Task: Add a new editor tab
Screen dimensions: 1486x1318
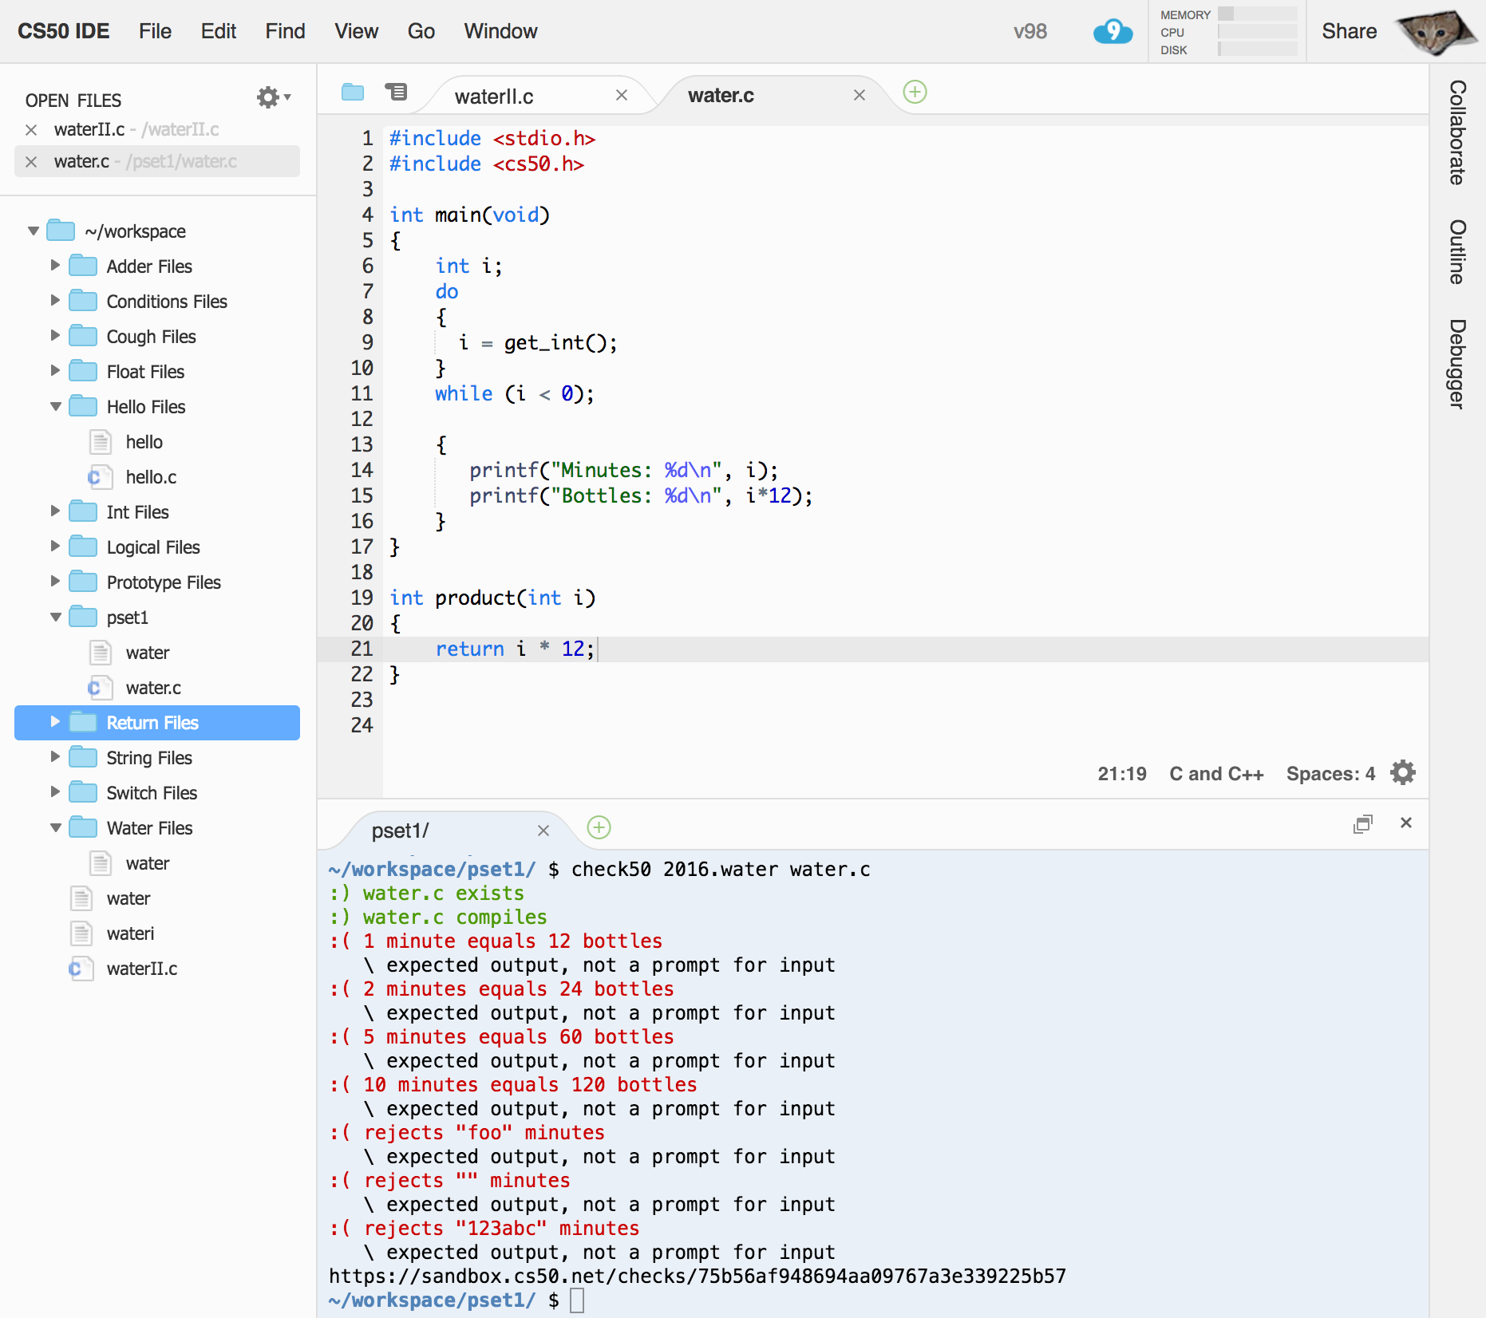Action: [915, 92]
